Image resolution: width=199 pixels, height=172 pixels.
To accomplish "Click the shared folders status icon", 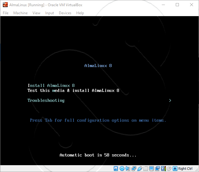I will pos(146,169).
